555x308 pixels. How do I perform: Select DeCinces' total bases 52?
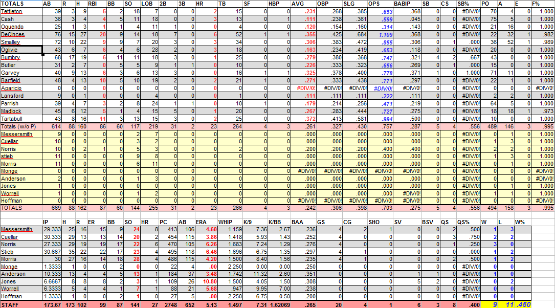[230, 34]
